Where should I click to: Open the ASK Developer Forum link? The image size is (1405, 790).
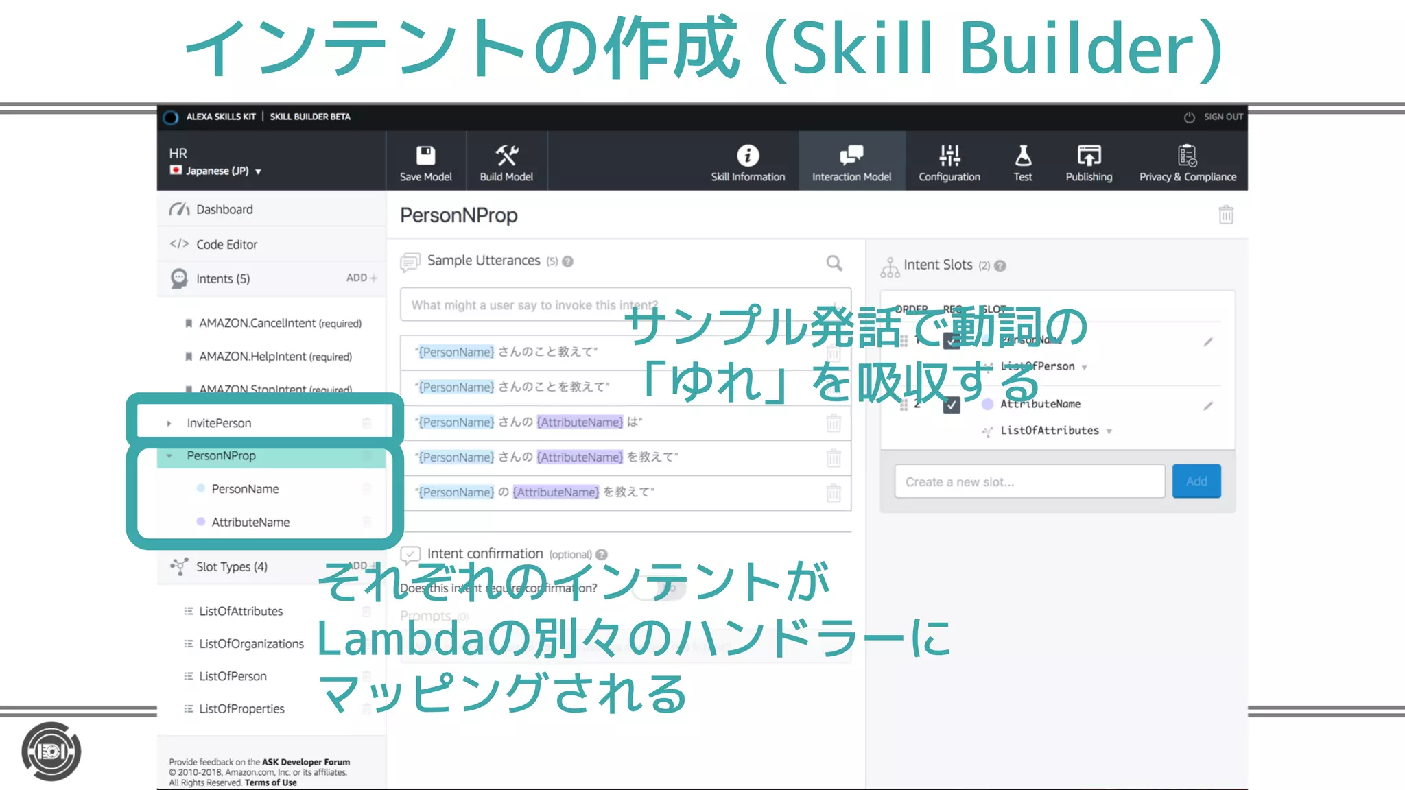(x=306, y=762)
